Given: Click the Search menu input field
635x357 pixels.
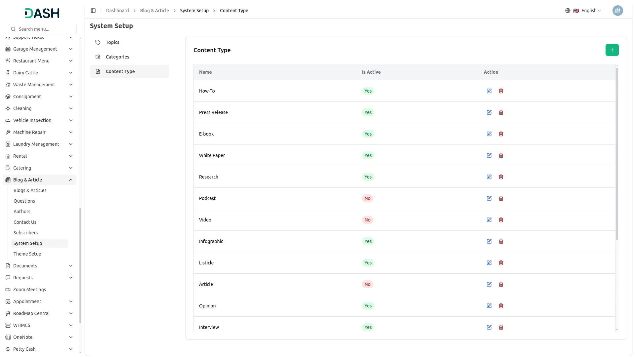Looking at the screenshot, I should 46,29.
